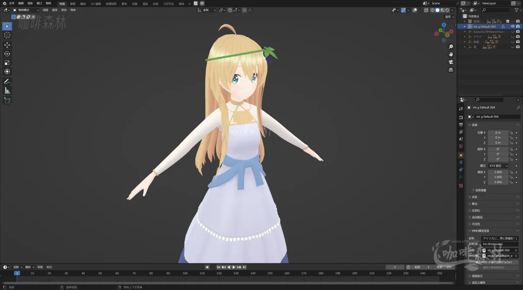Open the transform orientation 全局 dropdown
This screenshot has height=290, width=523.
(207, 10)
